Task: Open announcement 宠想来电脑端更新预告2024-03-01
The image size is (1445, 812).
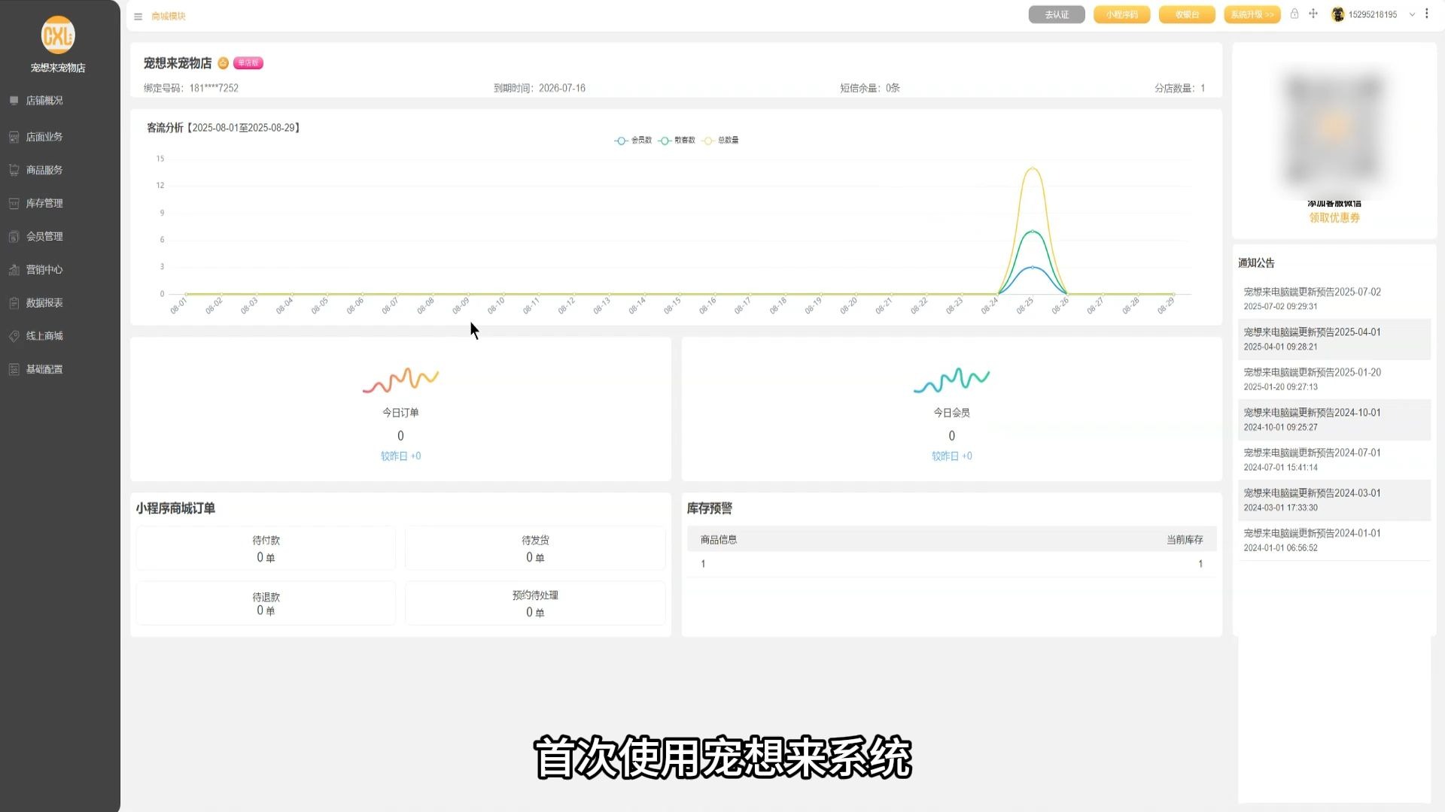Action: click(1334, 500)
